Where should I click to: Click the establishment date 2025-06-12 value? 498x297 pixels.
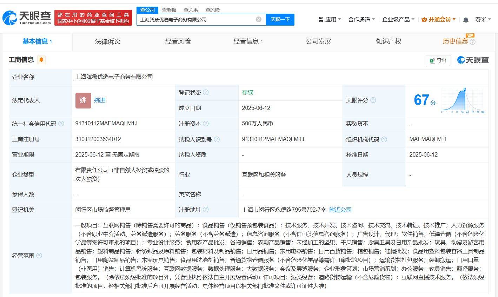256,108
